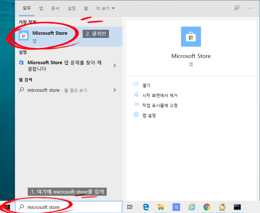Image resolution: width=260 pixels, height=213 pixels.
Task: Click the 설정 section heading above troubleshoot result
Action: click(23, 52)
